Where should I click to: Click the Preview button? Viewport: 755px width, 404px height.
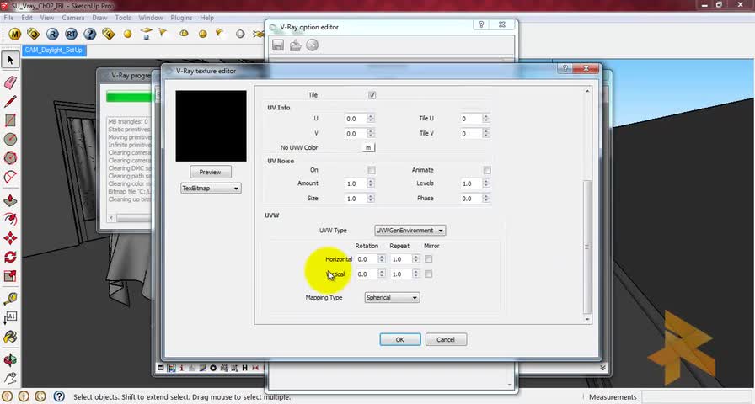[211, 173]
